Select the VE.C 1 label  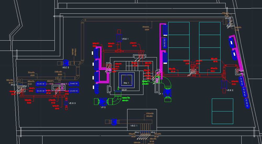pyautogui.click(x=134, y=126)
